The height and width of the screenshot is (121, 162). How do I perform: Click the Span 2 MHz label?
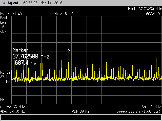coord(151,107)
